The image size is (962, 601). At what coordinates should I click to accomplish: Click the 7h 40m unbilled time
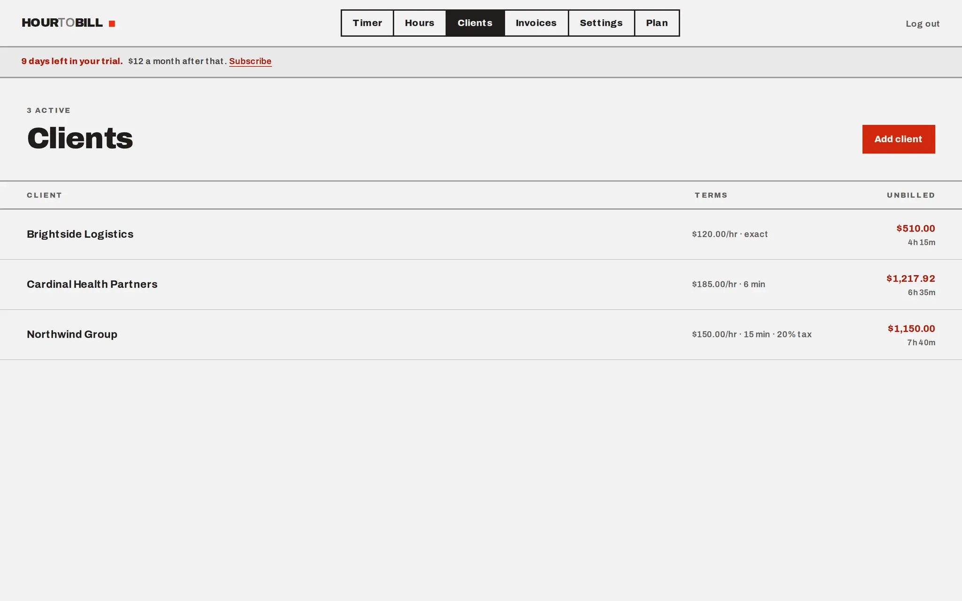tap(921, 343)
